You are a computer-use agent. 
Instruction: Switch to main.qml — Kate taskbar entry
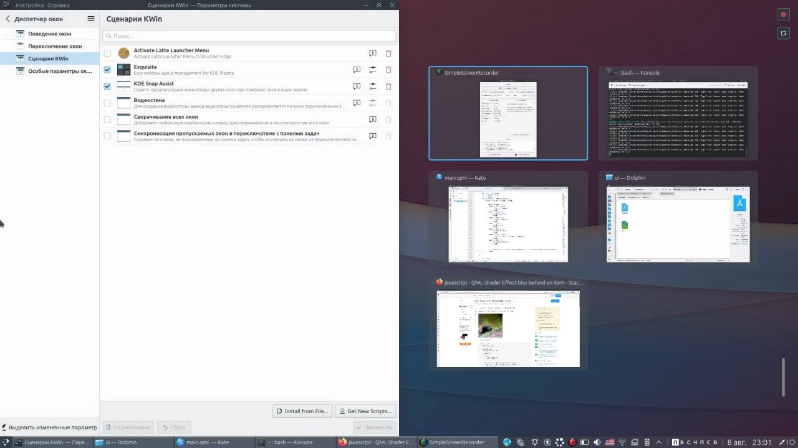(214, 442)
